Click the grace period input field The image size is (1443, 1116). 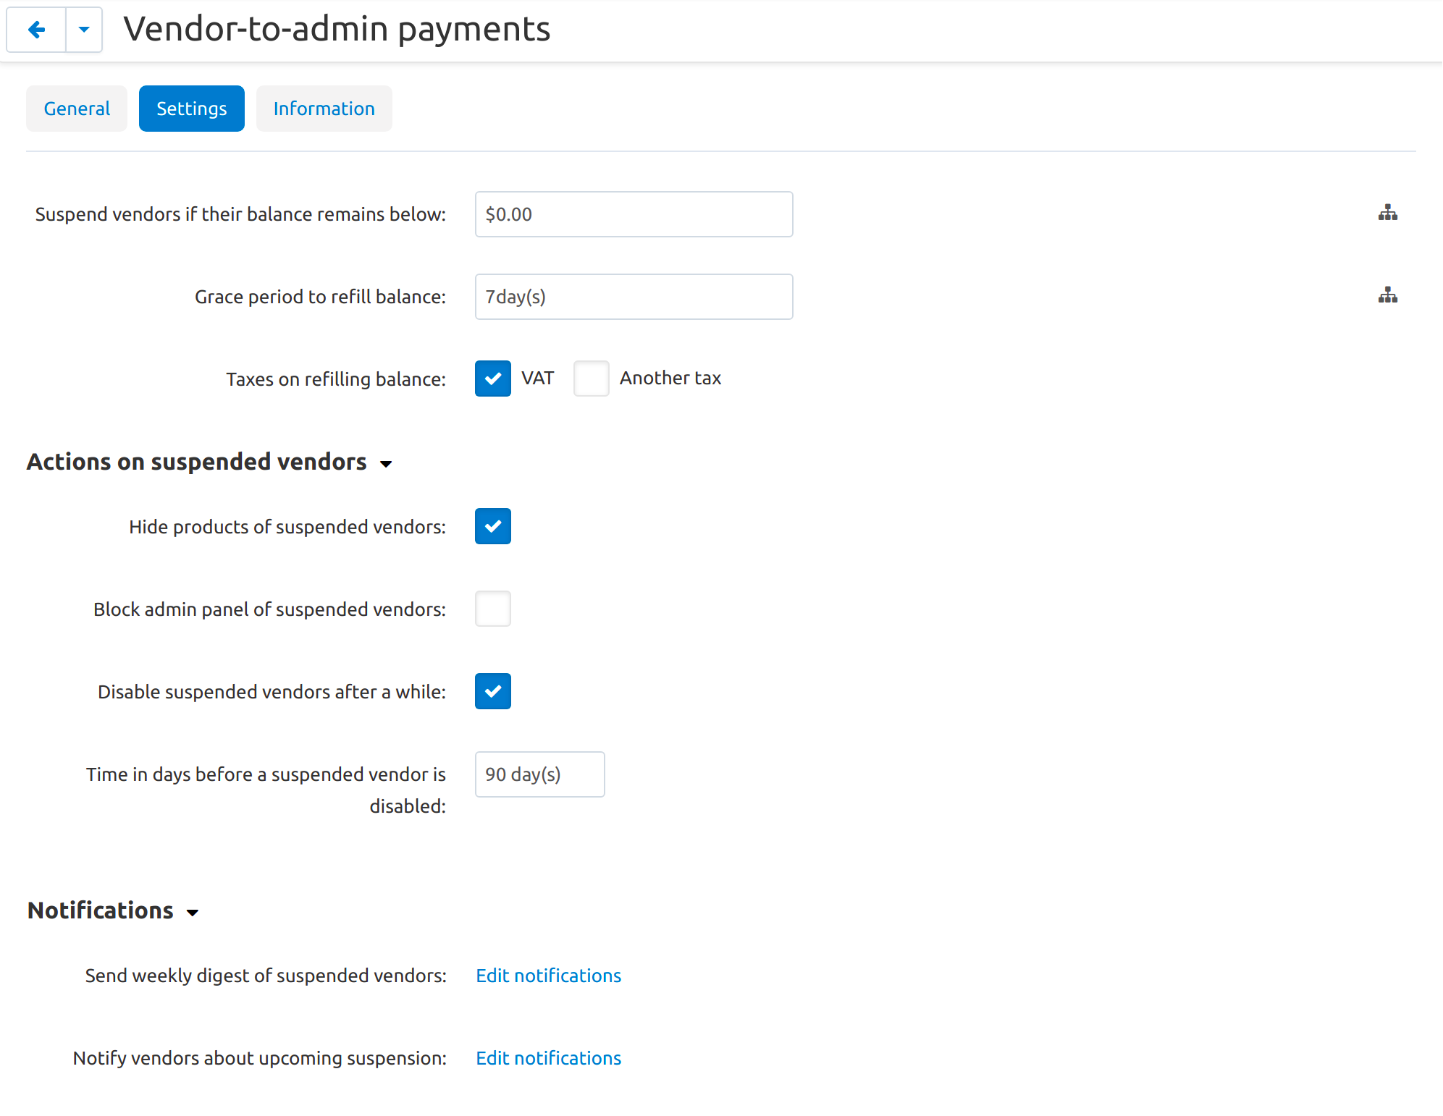coord(634,297)
